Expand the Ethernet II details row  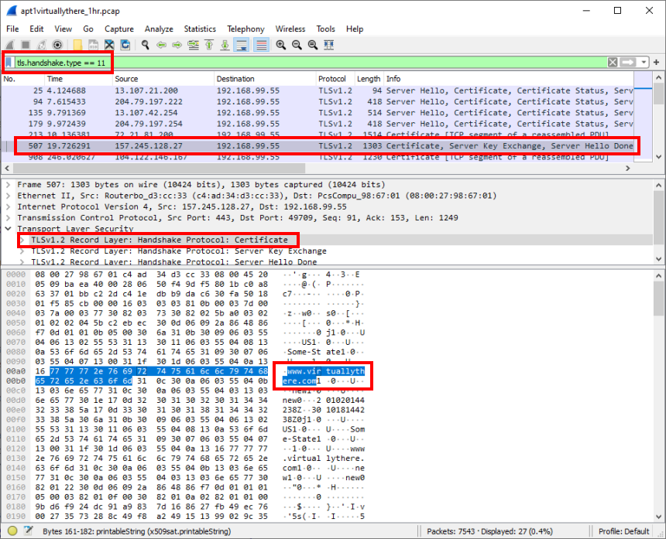point(8,196)
